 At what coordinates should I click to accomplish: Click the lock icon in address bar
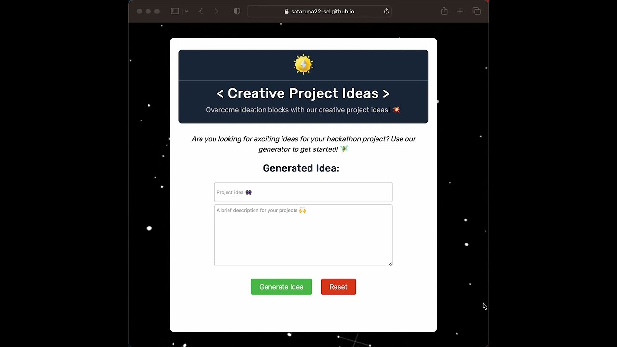point(287,12)
